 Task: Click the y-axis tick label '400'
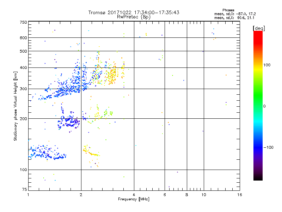pos(23,67)
